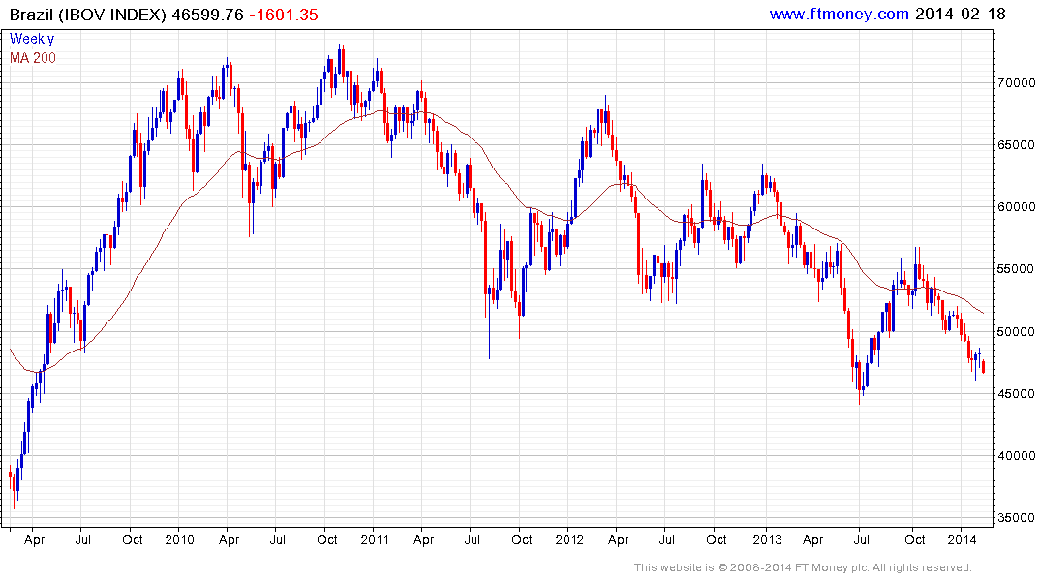Click the 55000 y-axis label
This screenshot has width=1041, height=581.
point(1016,269)
